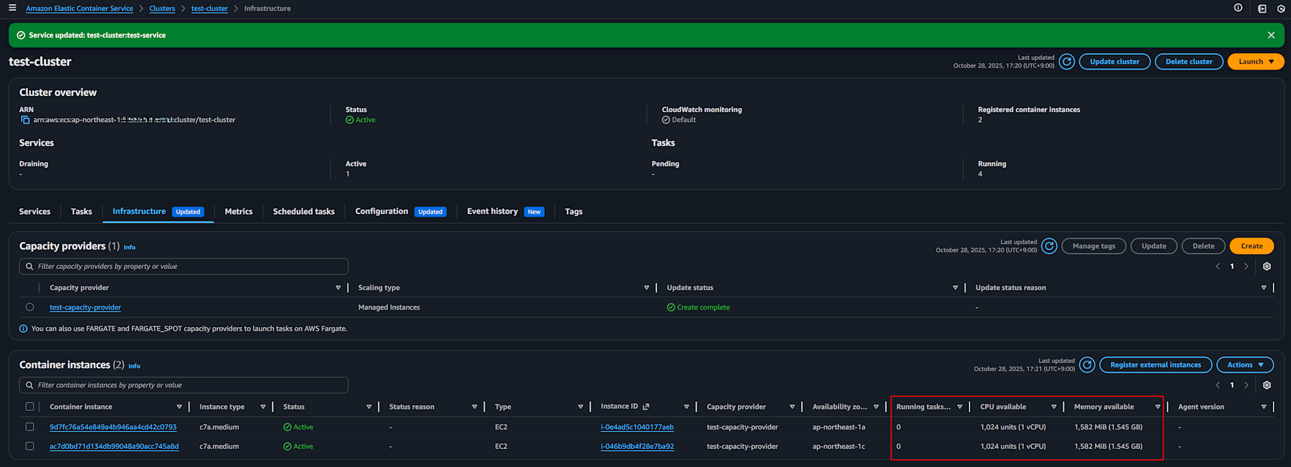Viewport: 1291px width, 467px height.
Task: Open the info icon in top header
Action: pos(1238,8)
